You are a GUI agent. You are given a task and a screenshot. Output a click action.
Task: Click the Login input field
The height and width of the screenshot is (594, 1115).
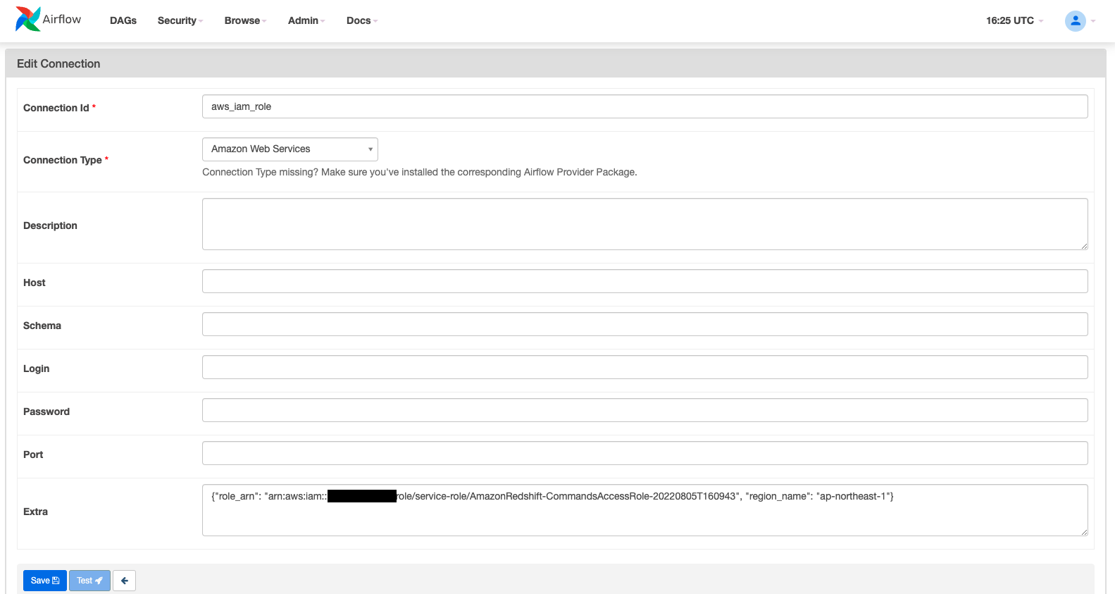point(645,367)
